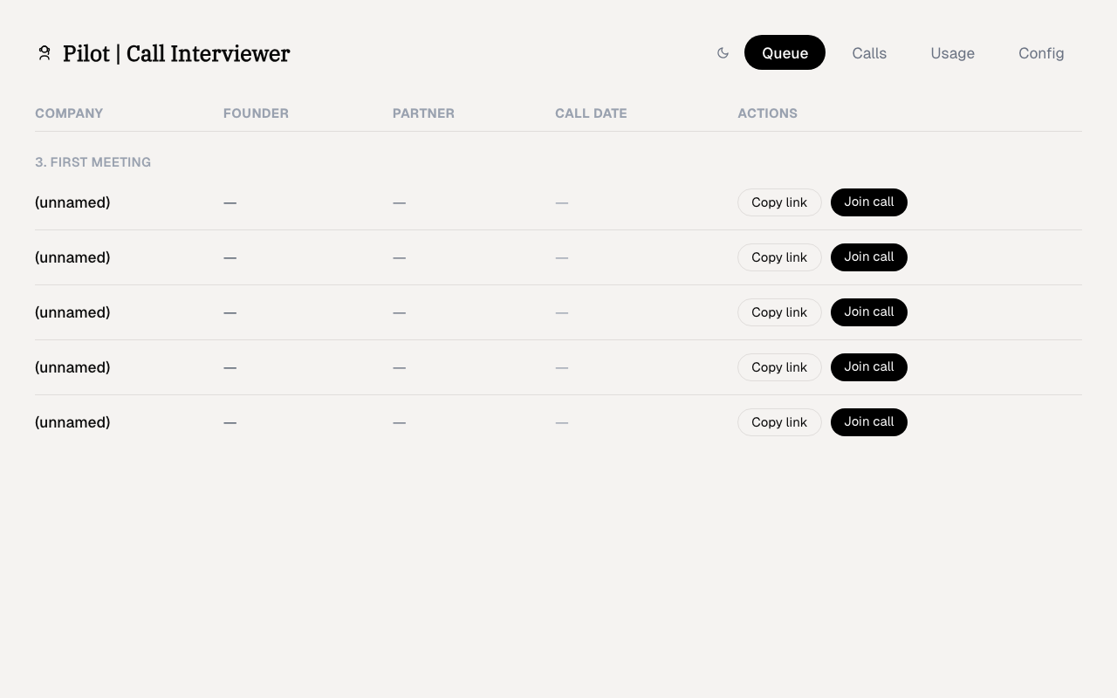Screen dimensions: 1117x698
Task: Copy link for the first queue entry
Action: click(779, 202)
